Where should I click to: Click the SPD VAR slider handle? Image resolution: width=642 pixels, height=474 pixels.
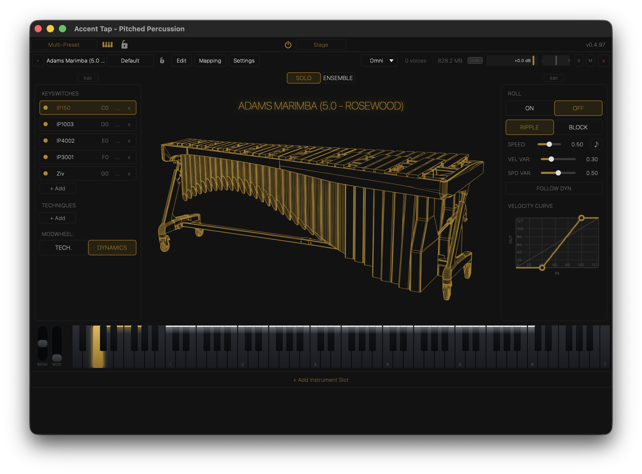point(558,173)
